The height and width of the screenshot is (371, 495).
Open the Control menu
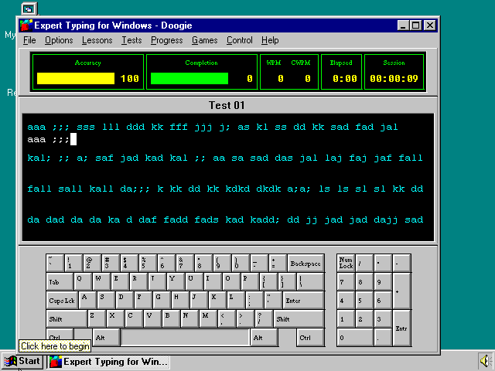coord(239,40)
